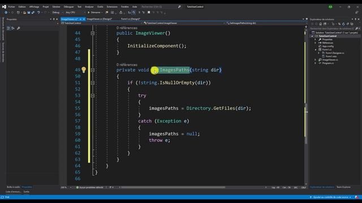Expand the Références node
The width and height of the screenshot is (362, 203).
[316, 43]
